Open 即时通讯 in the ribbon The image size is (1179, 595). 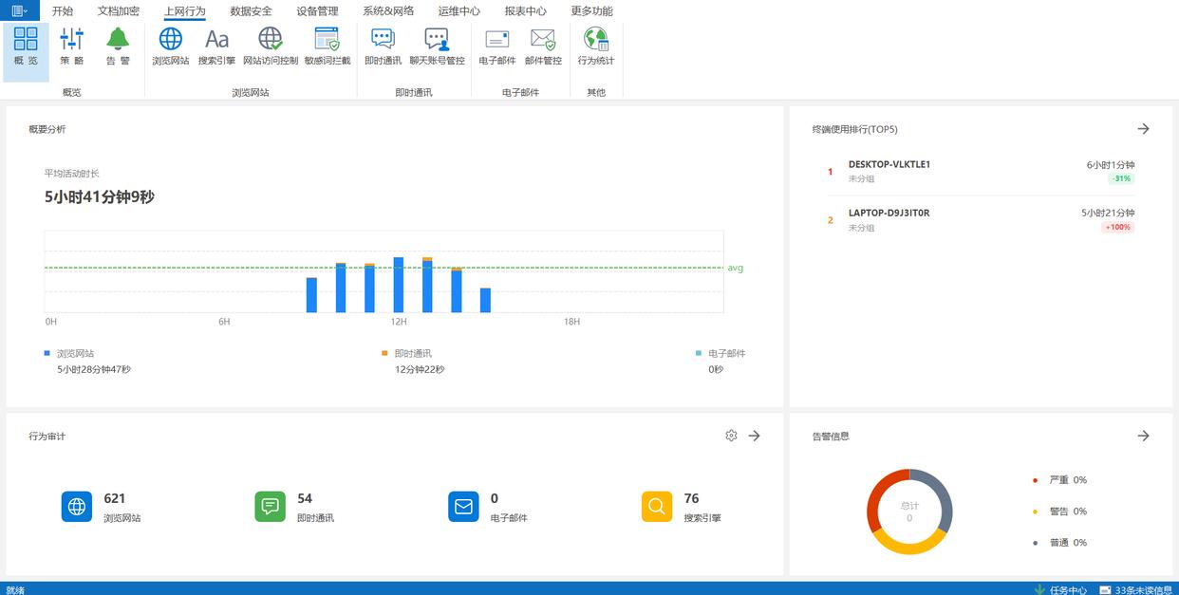point(383,46)
